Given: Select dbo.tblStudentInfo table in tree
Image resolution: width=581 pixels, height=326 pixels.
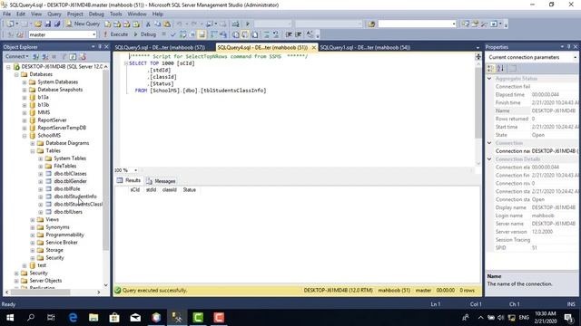Looking at the screenshot, I should click(75, 197).
